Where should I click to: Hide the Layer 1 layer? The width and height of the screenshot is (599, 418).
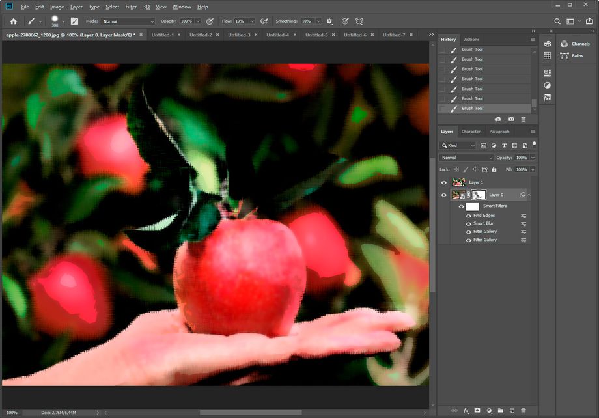click(443, 182)
